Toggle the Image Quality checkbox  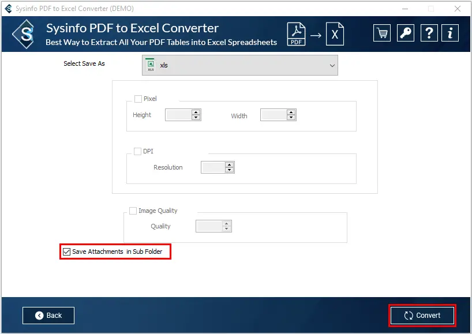133,211
